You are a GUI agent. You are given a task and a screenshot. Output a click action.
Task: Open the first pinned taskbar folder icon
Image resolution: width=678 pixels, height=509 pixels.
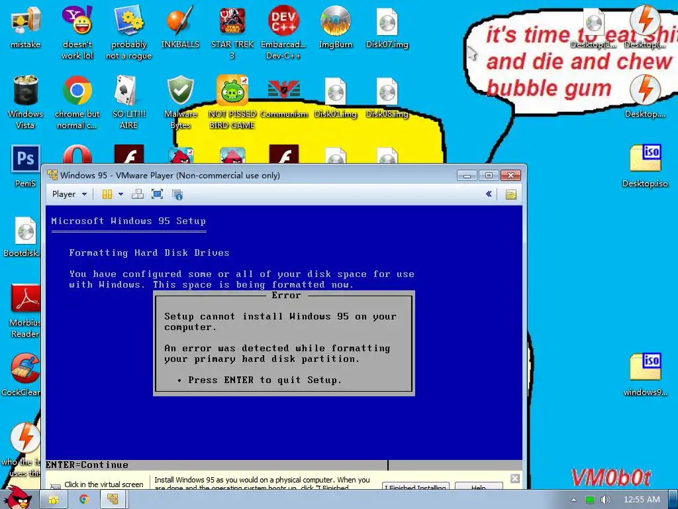click(x=54, y=500)
